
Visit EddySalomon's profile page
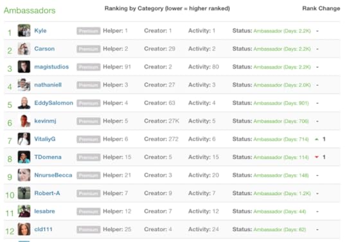[x=53, y=103]
